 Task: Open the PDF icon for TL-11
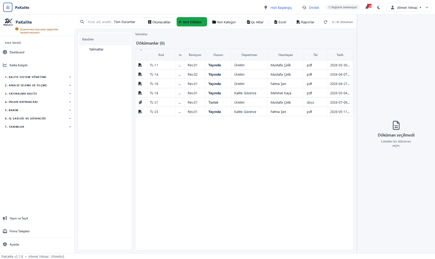coord(140,65)
